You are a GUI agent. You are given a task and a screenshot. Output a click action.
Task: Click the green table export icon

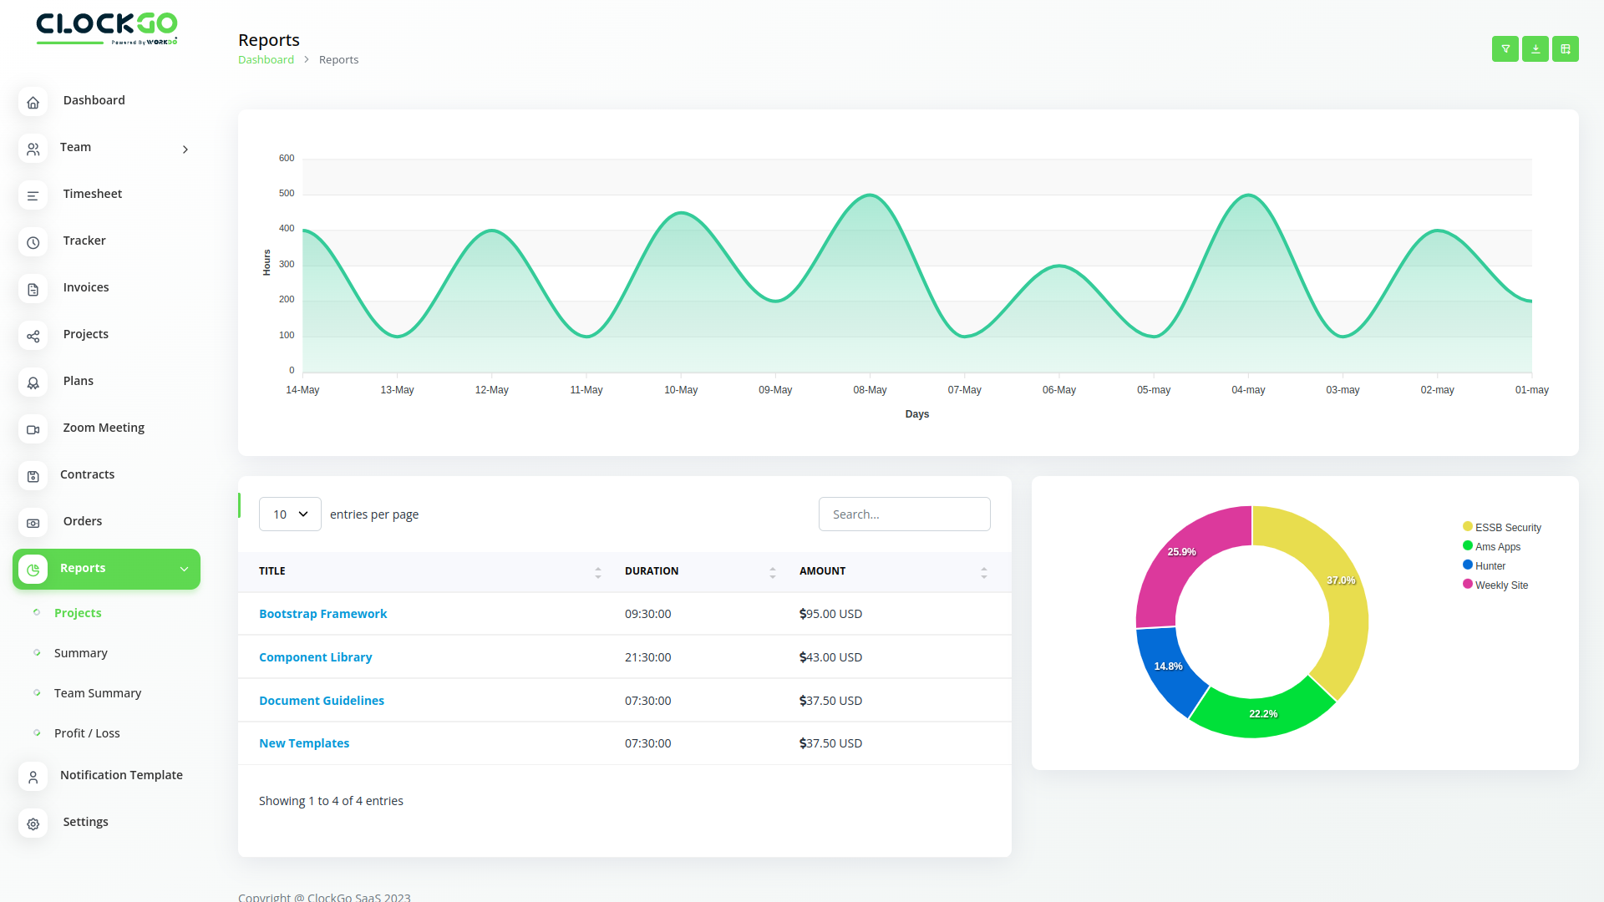click(x=1565, y=49)
